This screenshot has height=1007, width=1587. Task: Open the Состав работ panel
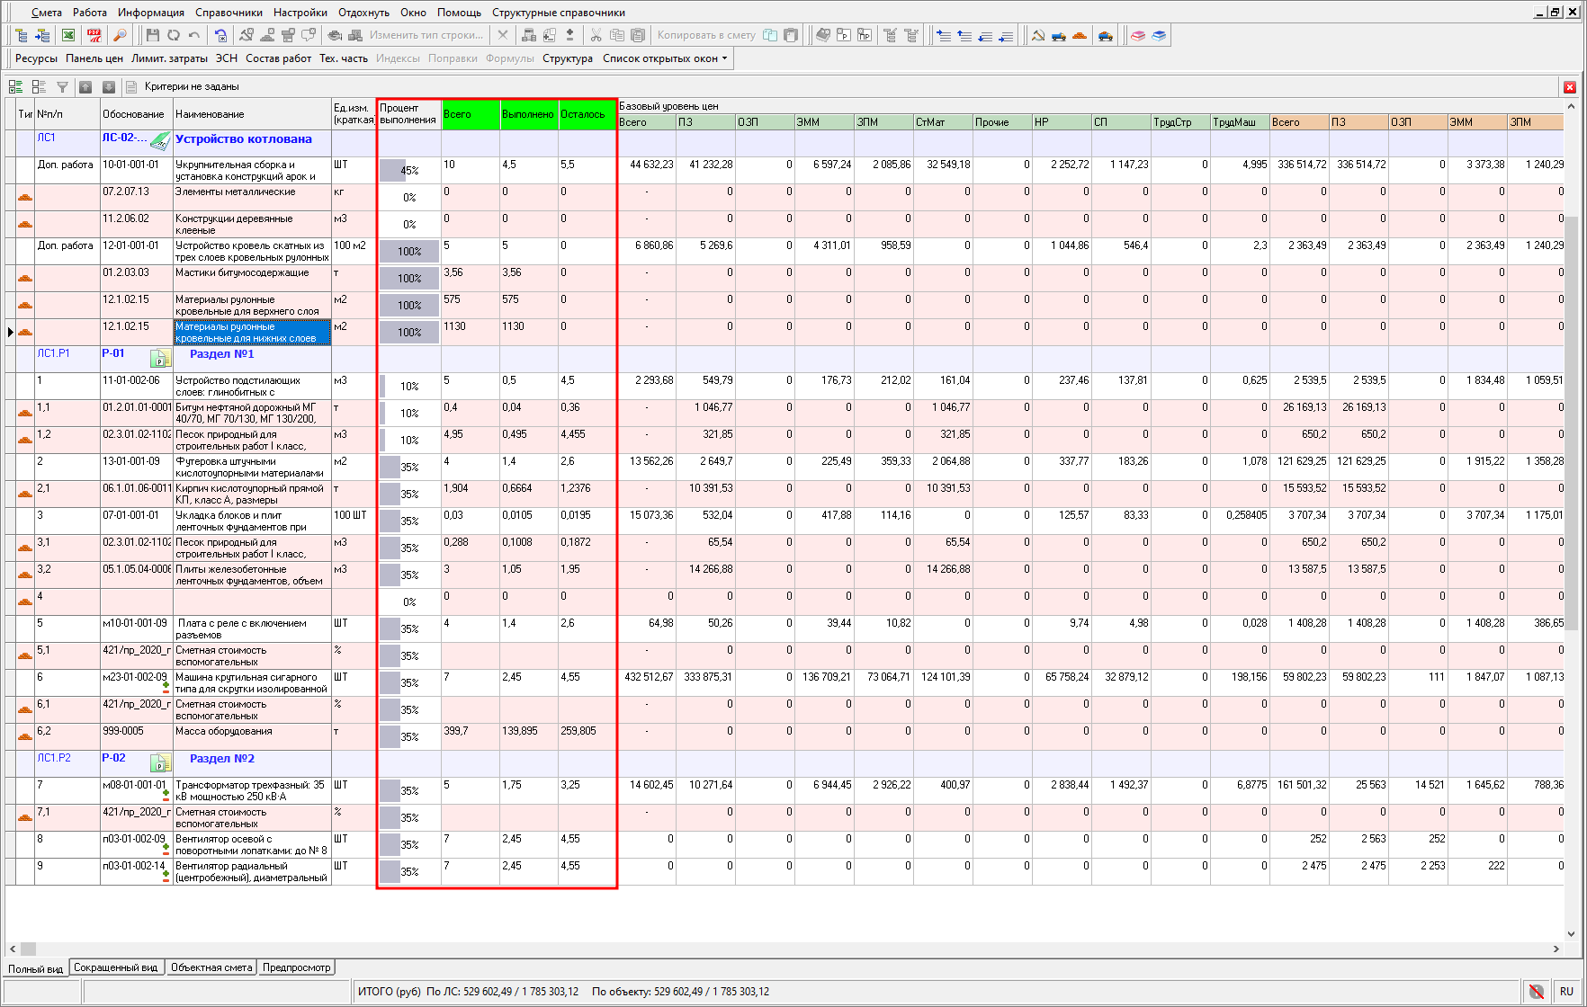[x=279, y=58]
